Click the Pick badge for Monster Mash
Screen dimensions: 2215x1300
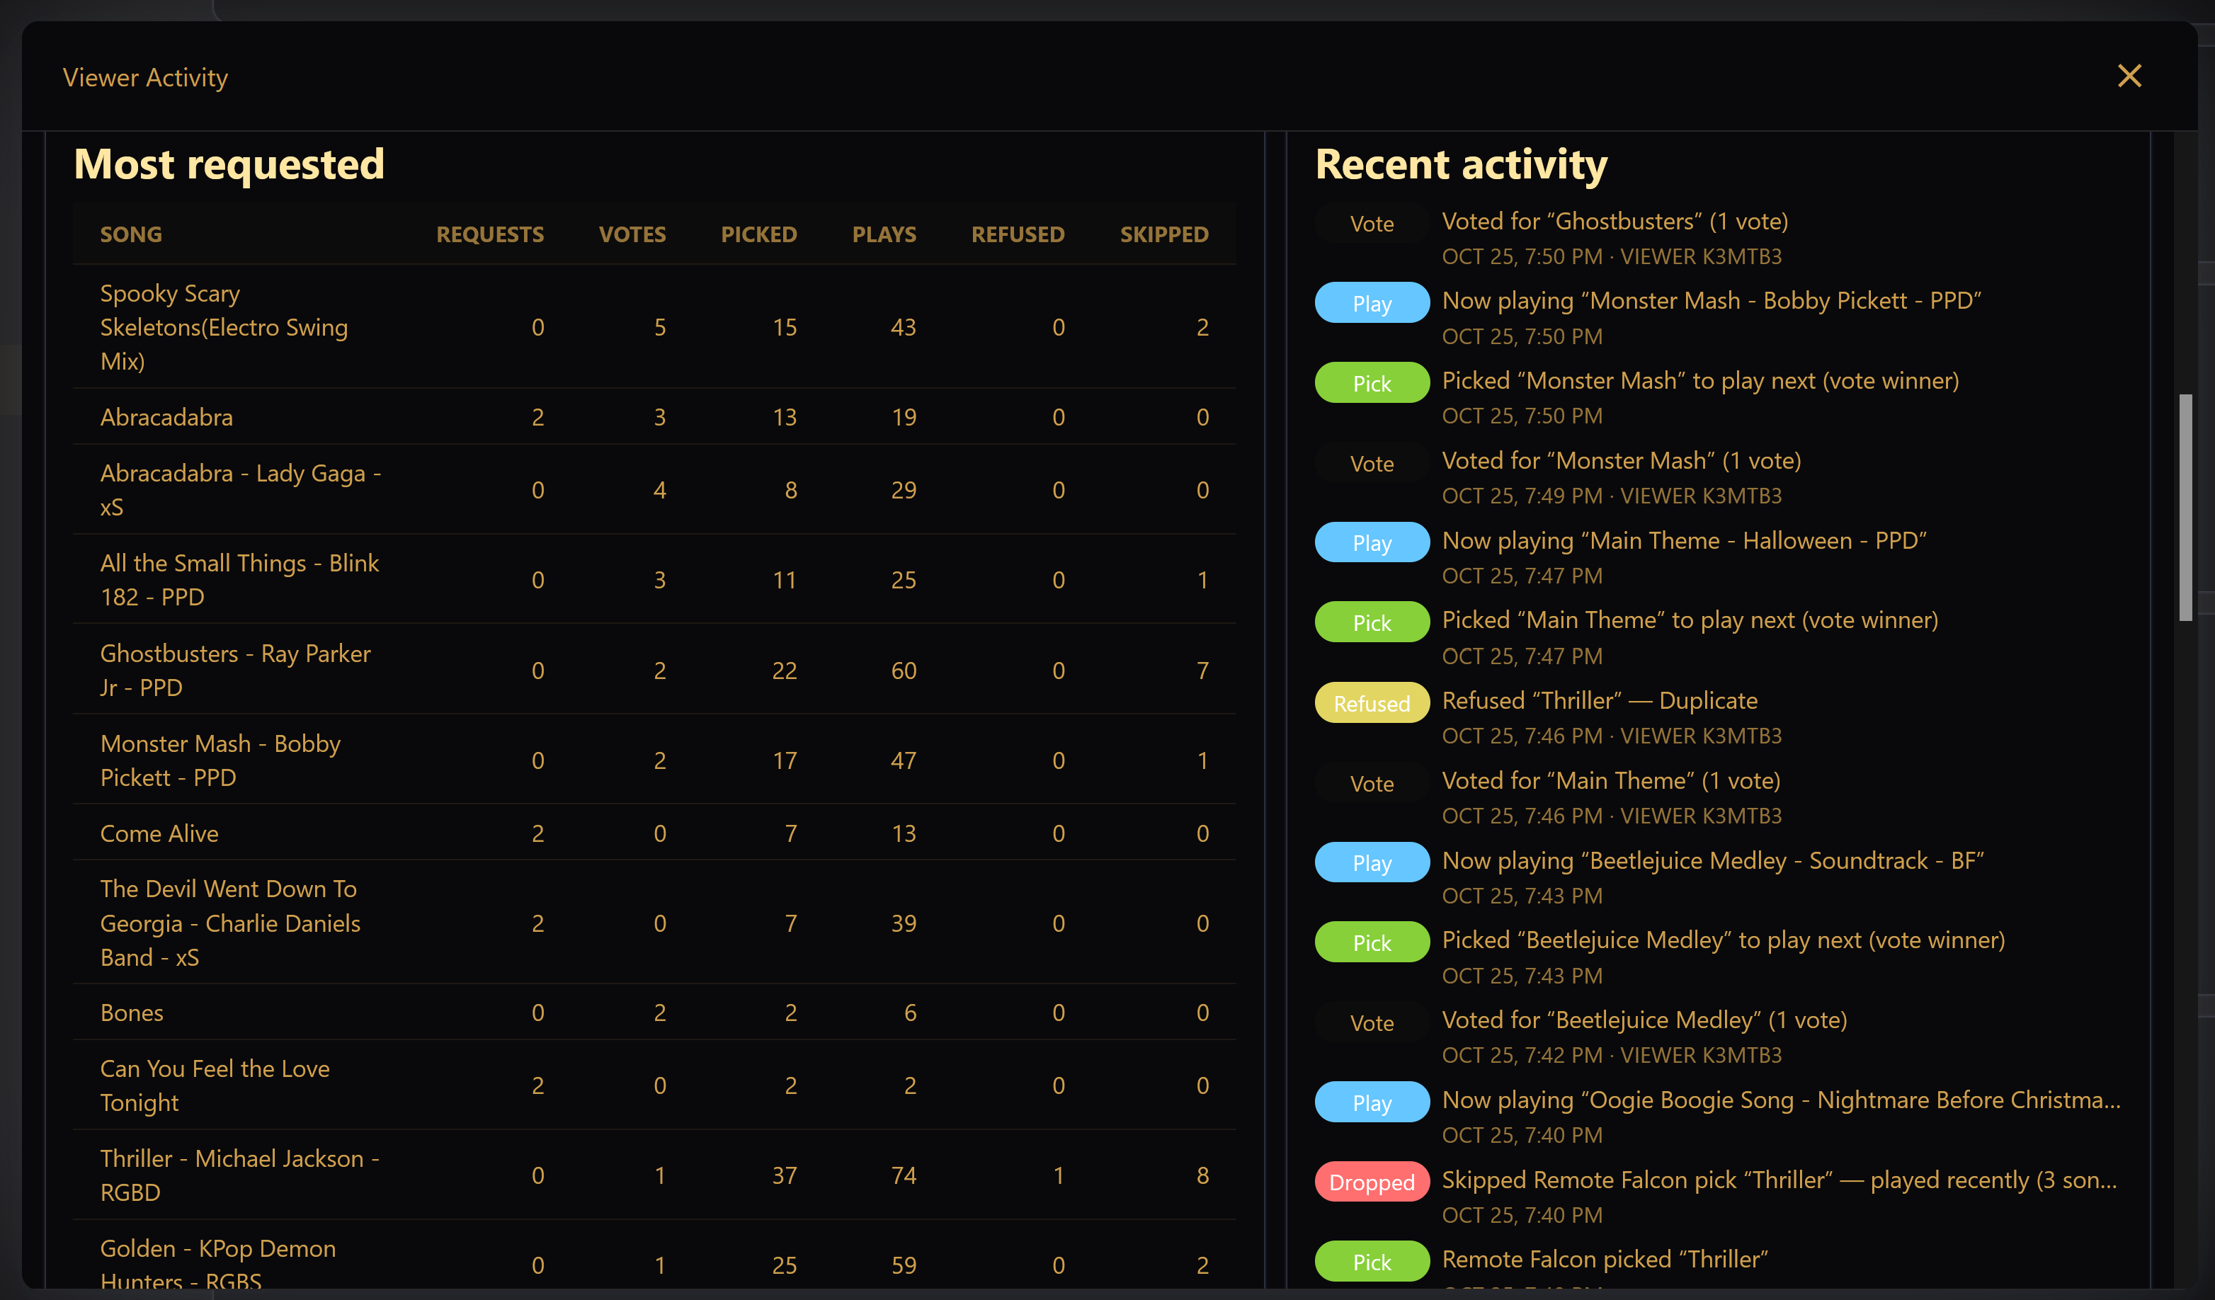[1371, 383]
